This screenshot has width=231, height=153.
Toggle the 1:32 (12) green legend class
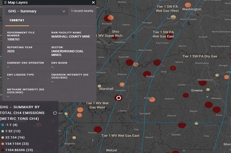coord(11,131)
